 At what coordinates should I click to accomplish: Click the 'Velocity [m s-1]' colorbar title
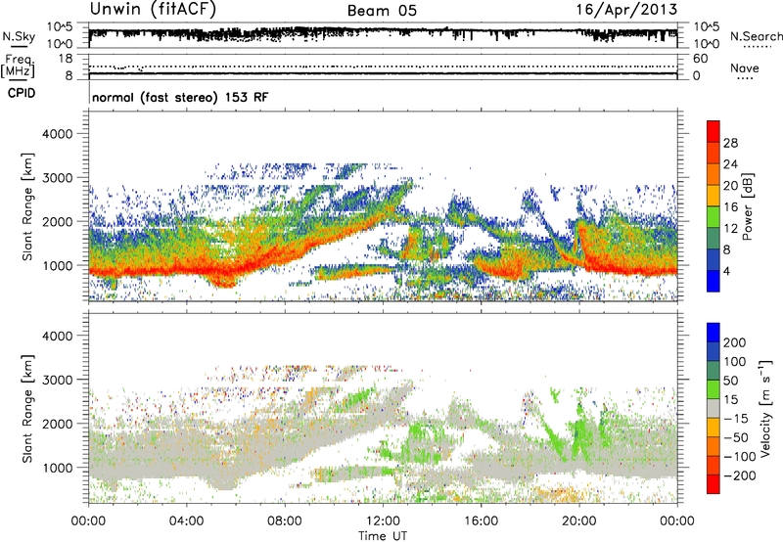coord(765,408)
